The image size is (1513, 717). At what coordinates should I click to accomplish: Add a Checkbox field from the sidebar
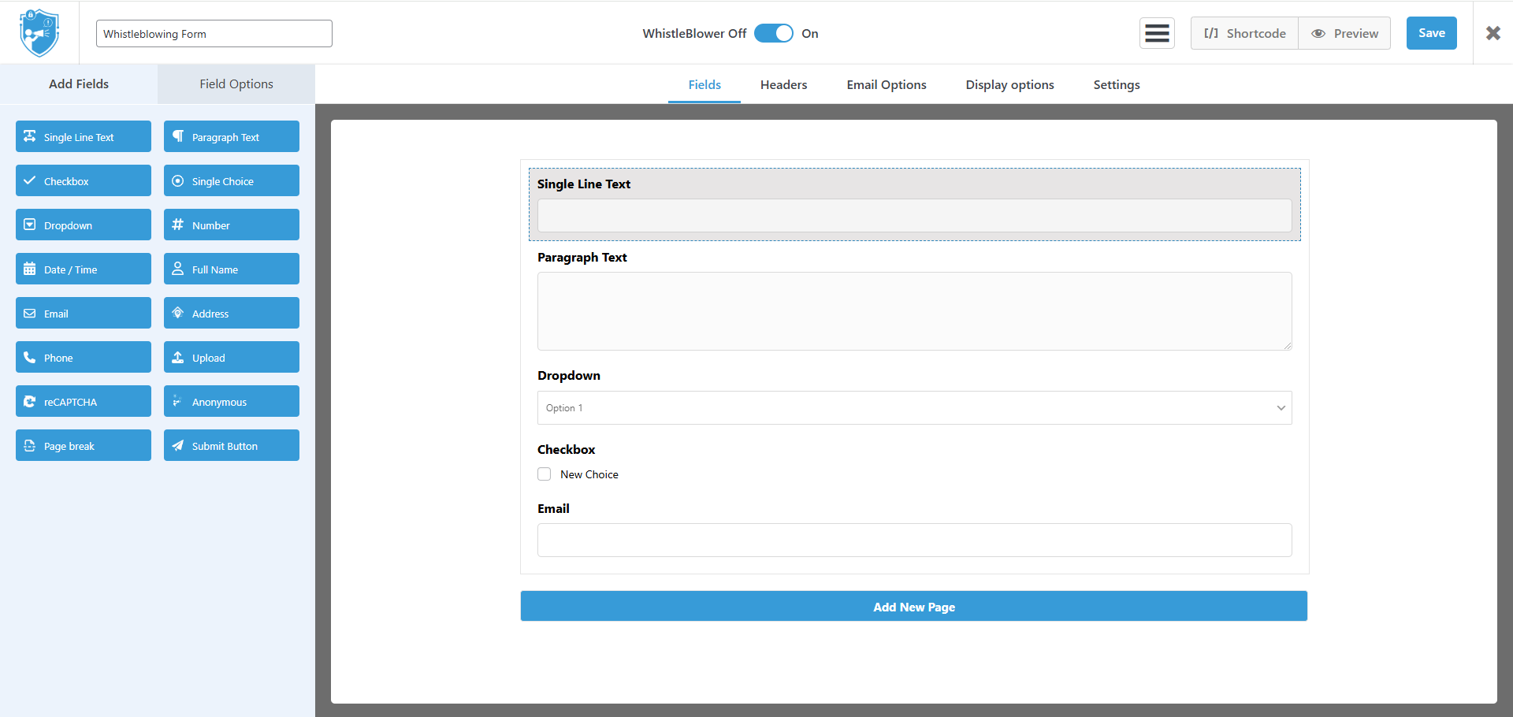(x=84, y=180)
